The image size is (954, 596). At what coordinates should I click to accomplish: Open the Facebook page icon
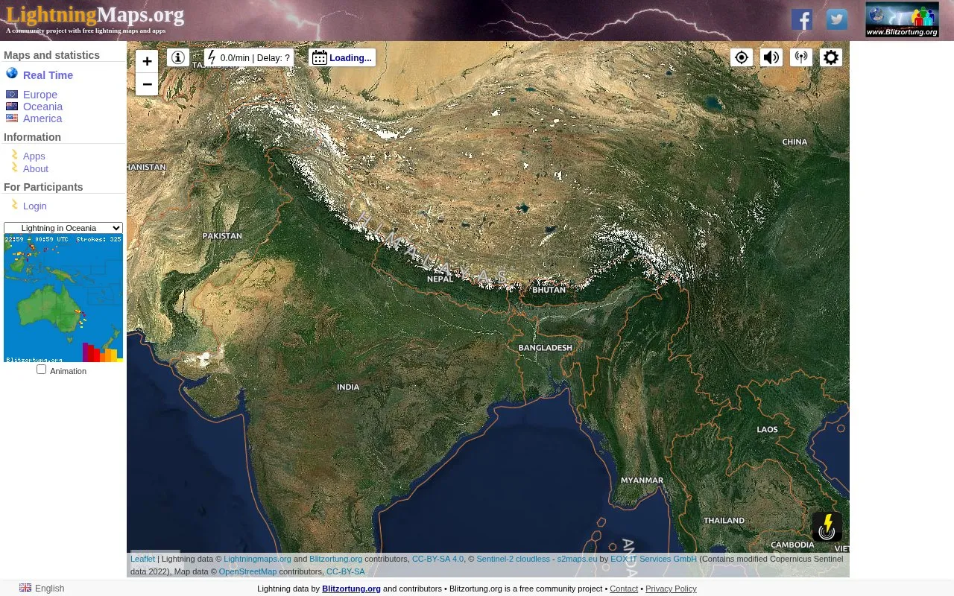pyautogui.click(x=802, y=19)
